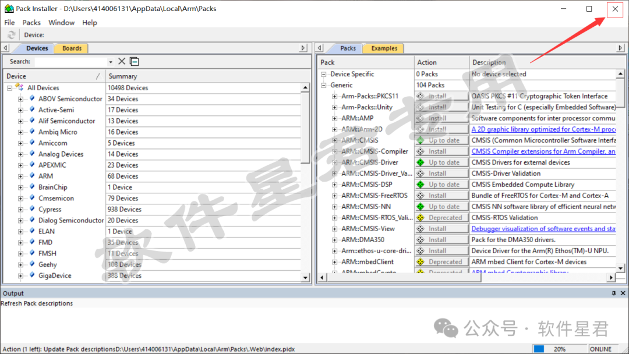Click the left arrow in Packs tab strip
The height and width of the screenshot is (354, 629).
pyautogui.click(x=320, y=48)
